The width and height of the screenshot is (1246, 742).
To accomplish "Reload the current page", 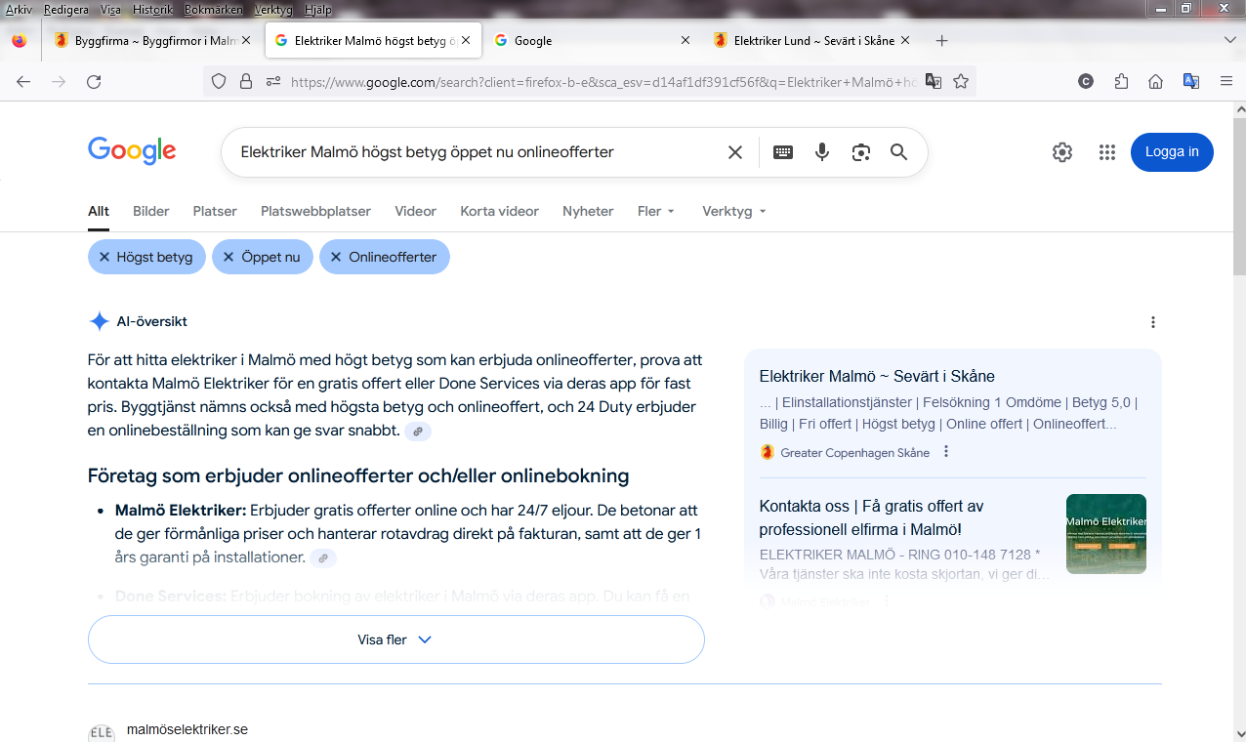I will [94, 82].
